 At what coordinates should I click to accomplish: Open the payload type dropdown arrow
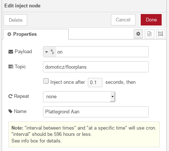(x=46, y=52)
